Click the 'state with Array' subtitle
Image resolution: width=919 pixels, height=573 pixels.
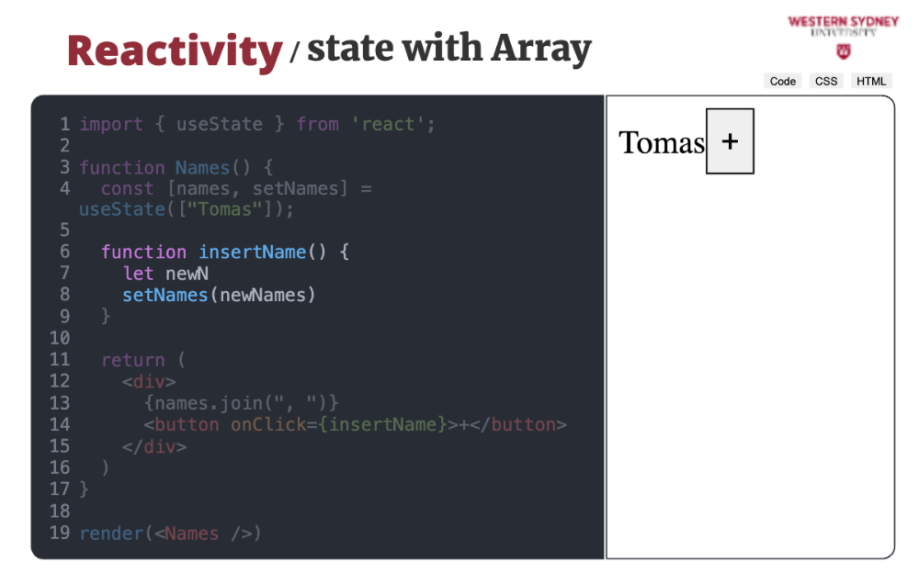(448, 49)
